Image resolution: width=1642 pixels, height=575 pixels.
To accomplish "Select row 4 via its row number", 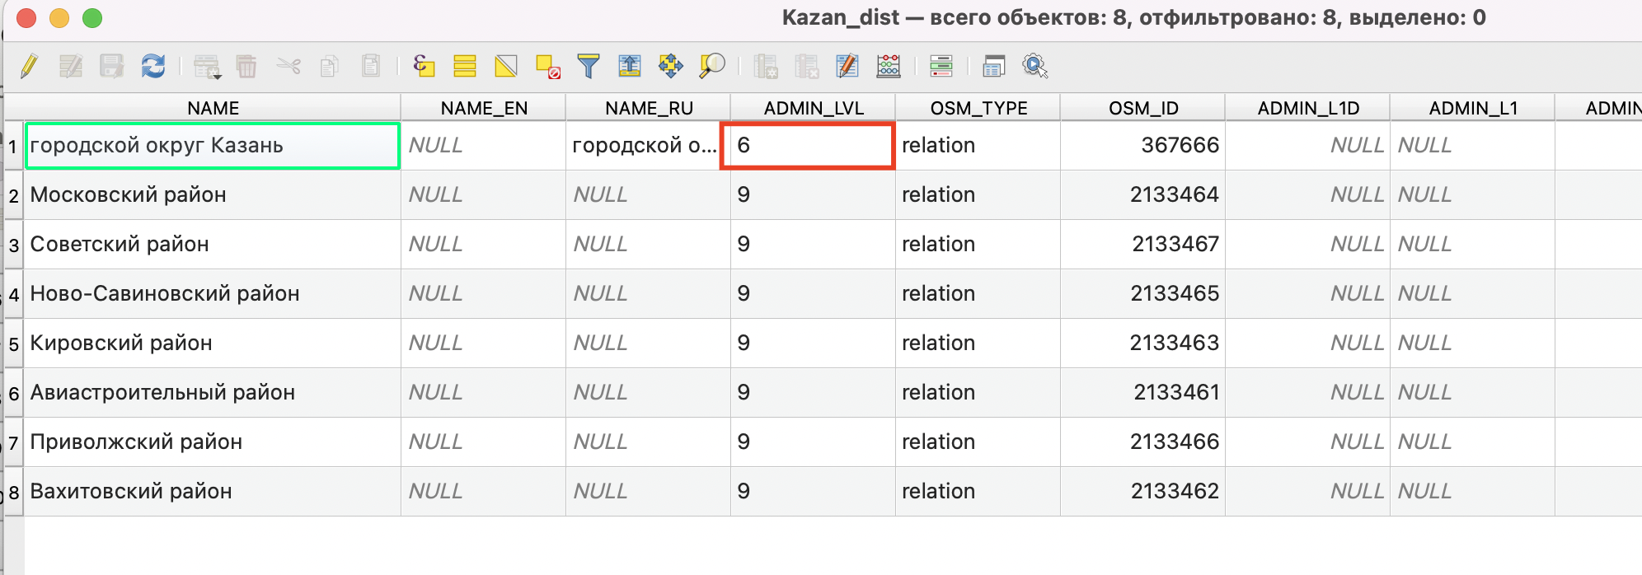I will [13, 294].
